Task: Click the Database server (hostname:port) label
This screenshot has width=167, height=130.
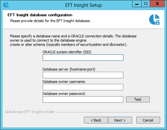Action: (69, 69)
